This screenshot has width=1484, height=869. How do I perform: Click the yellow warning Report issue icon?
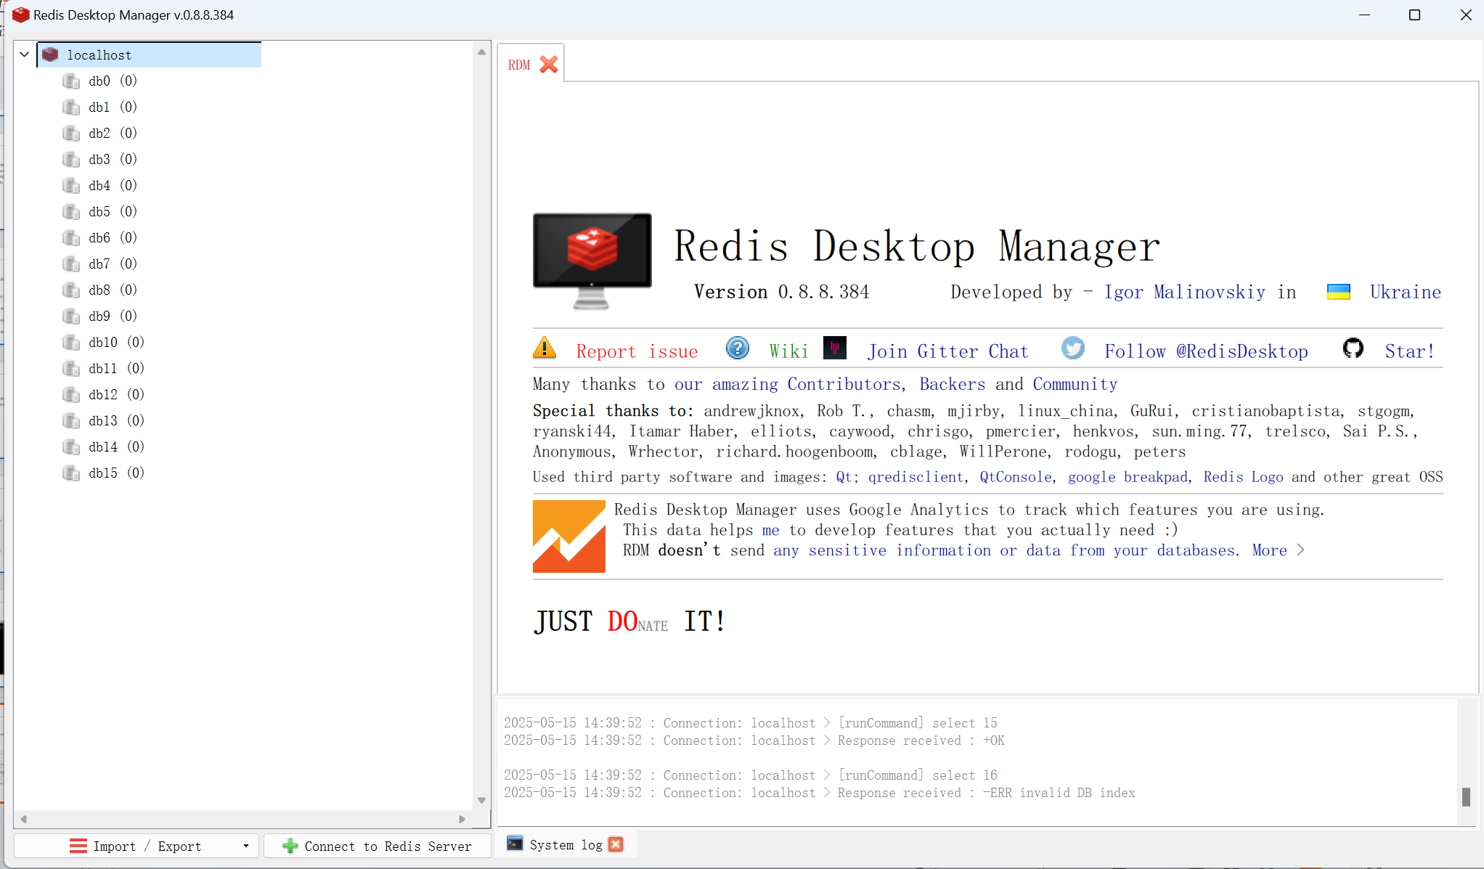click(x=544, y=349)
